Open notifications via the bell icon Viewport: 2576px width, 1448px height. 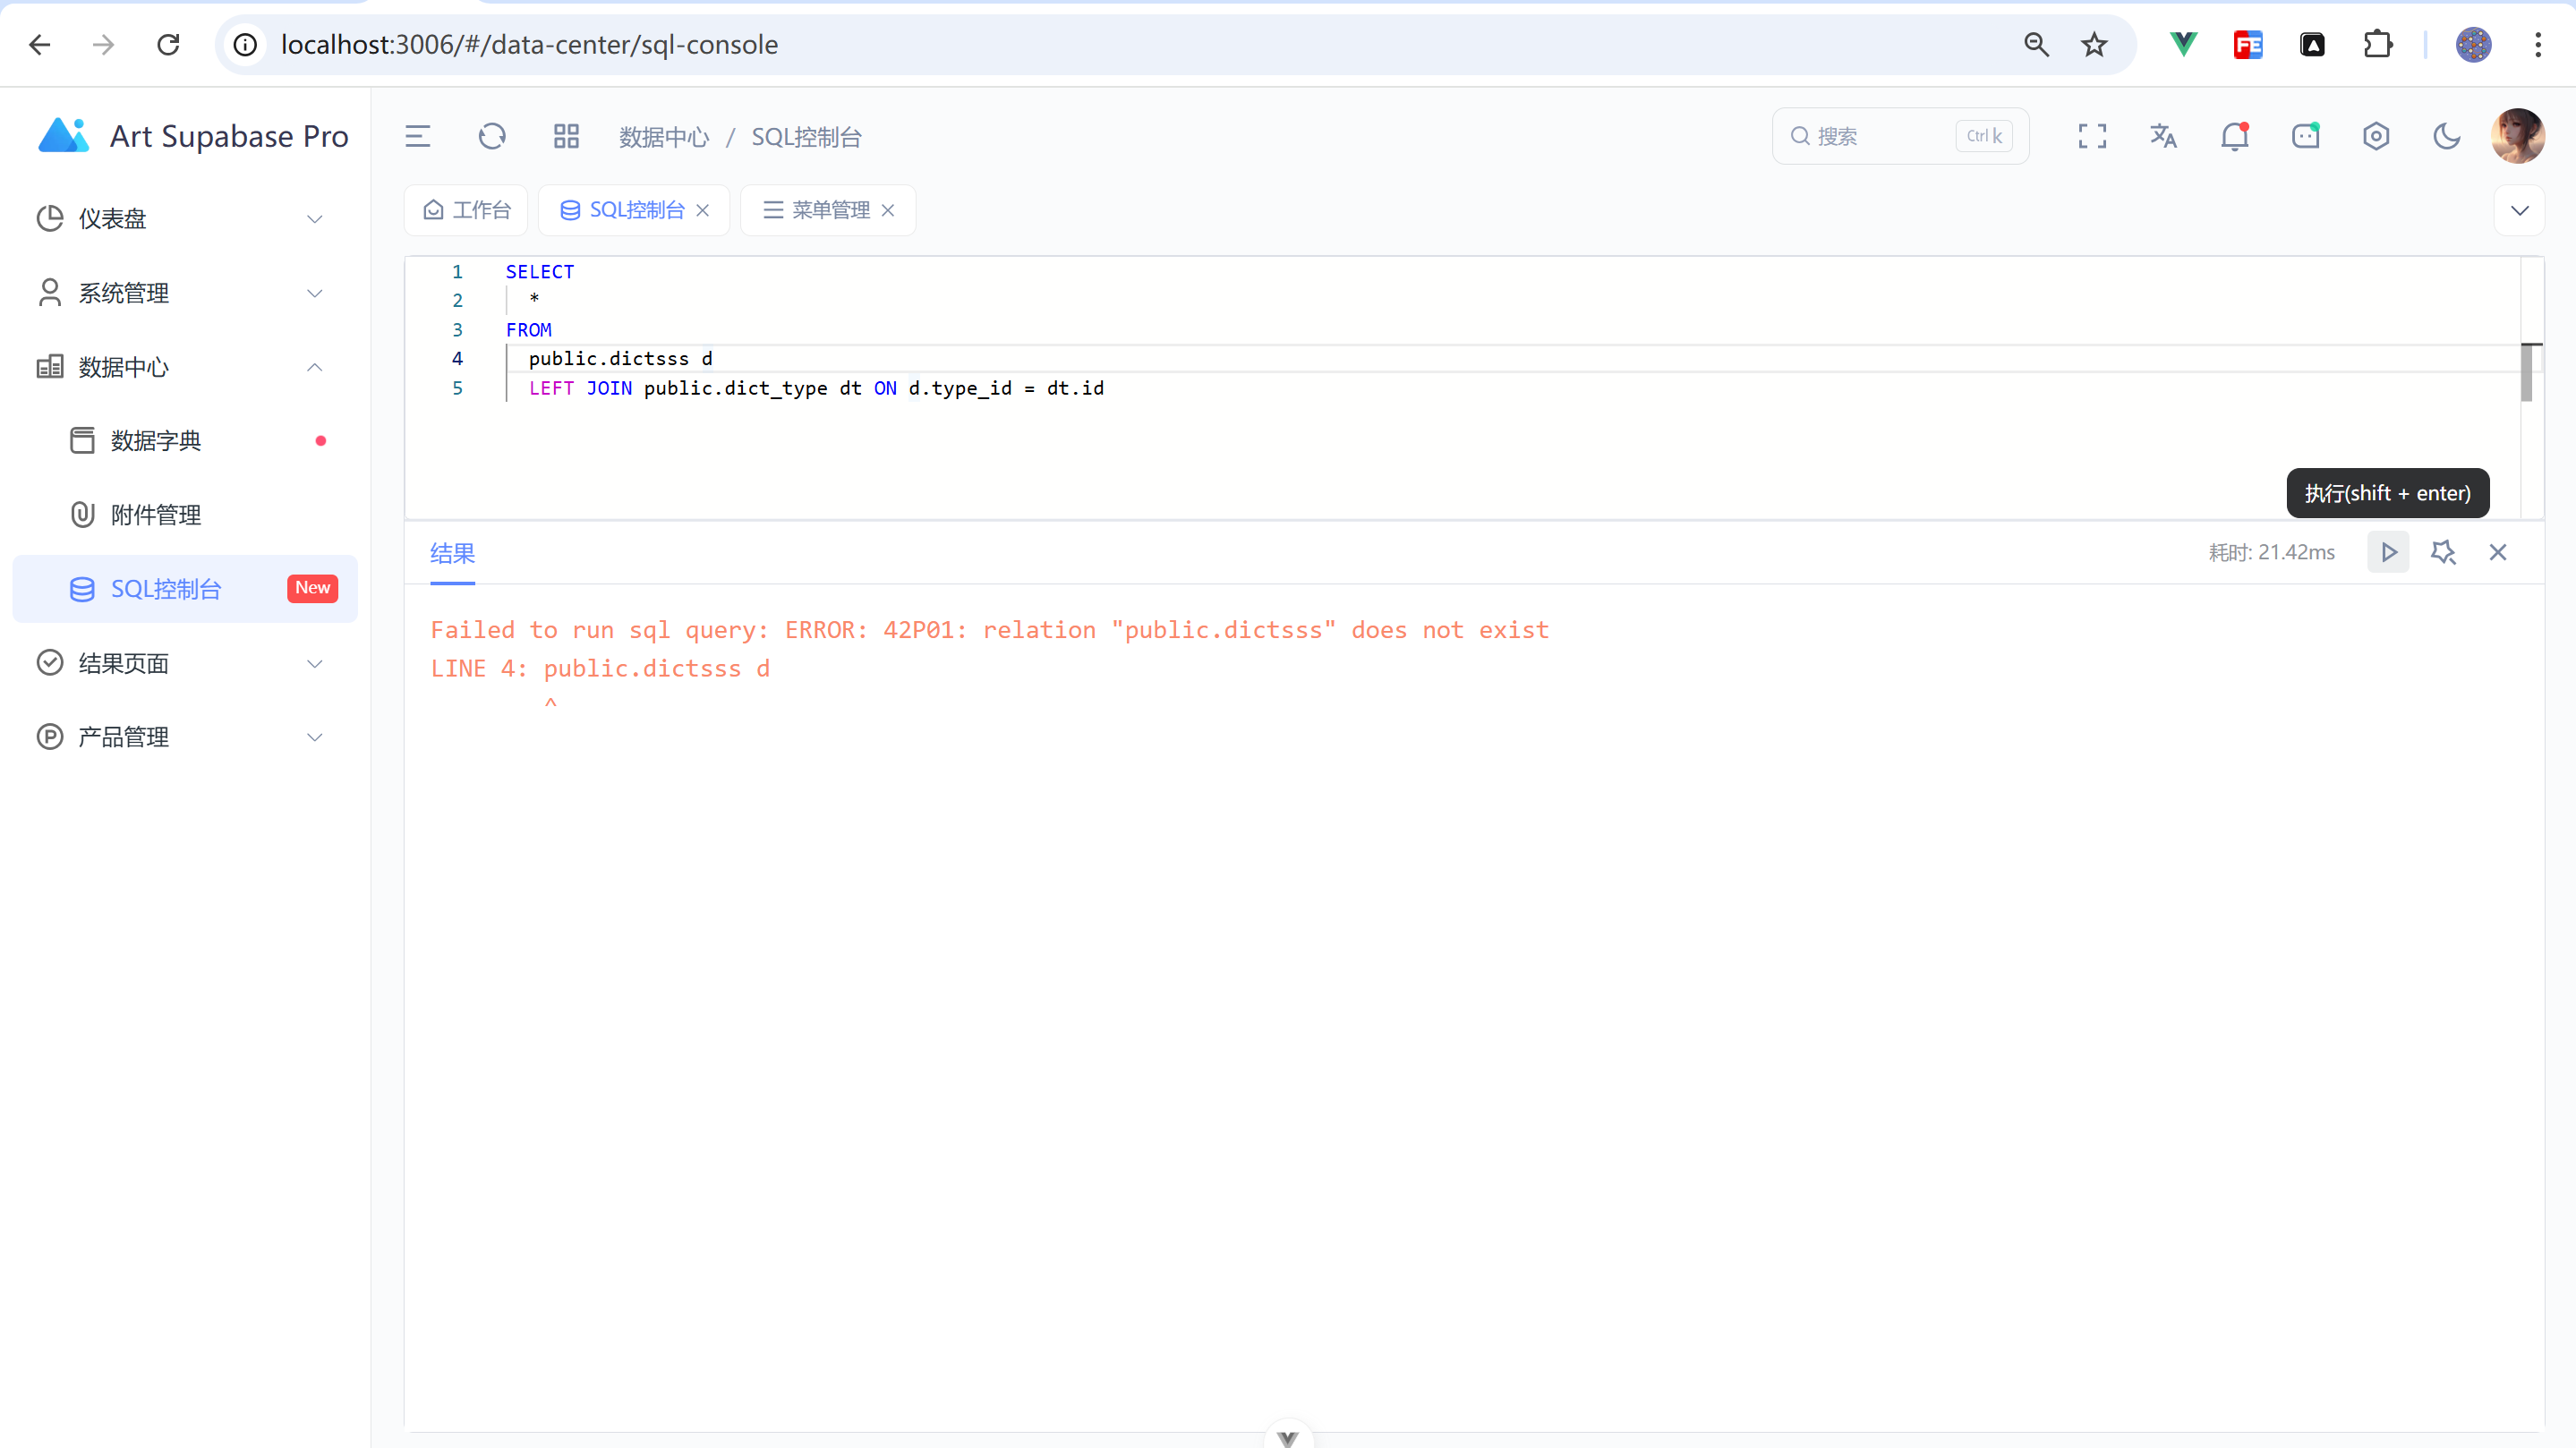(x=2234, y=136)
